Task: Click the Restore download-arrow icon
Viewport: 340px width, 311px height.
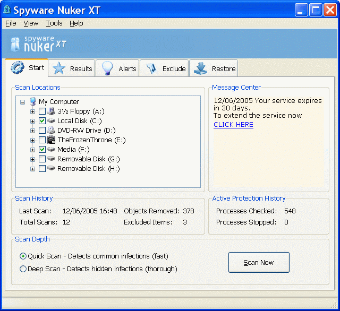Action: [x=200, y=68]
